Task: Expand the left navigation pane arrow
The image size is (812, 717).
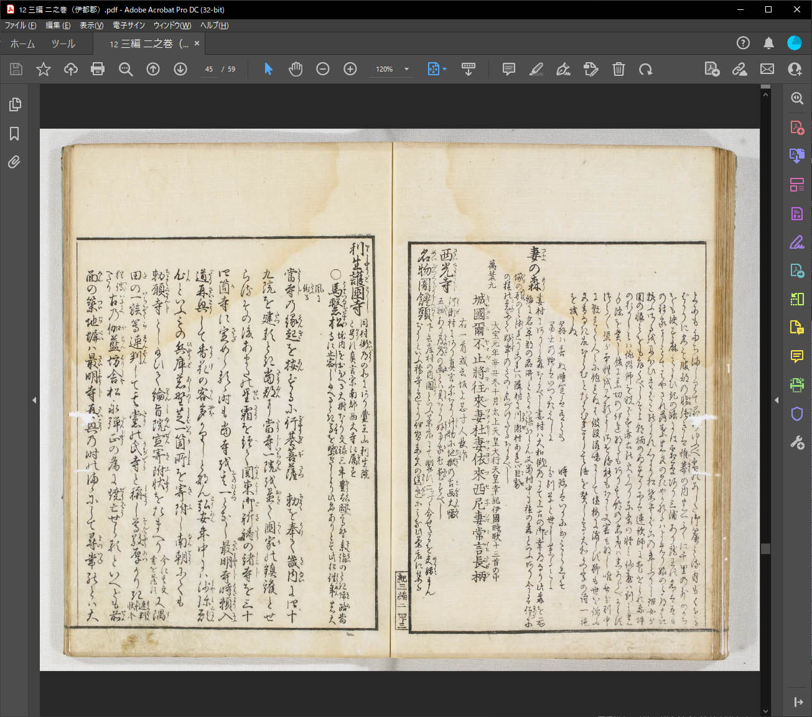Action: coord(34,400)
